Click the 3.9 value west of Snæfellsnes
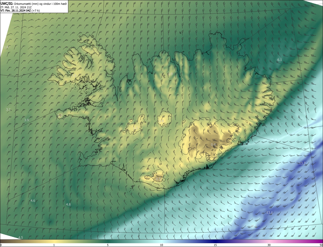This screenshot has height=247, width=323. point(26,120)
